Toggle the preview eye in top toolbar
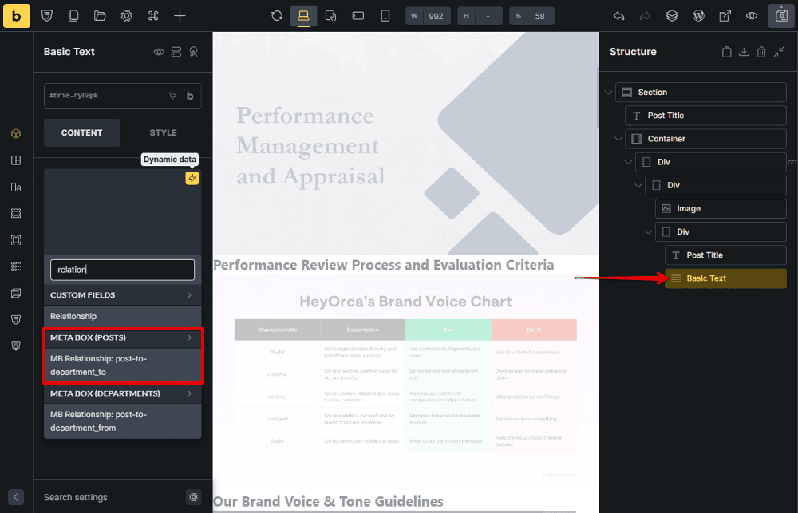The width and height of the screenshot is (798, 513). coord(751,16)
